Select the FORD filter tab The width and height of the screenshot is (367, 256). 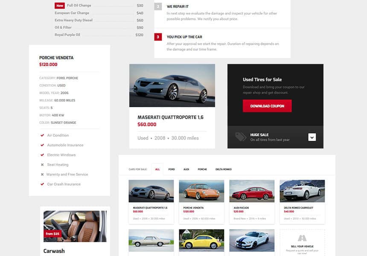coord(172,169)
